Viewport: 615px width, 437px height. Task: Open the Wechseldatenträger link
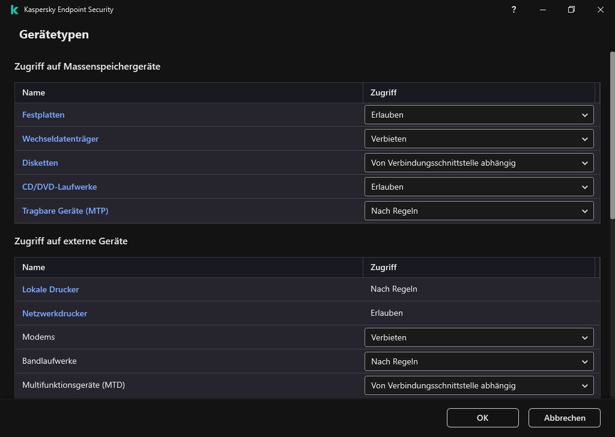(60, 139)
